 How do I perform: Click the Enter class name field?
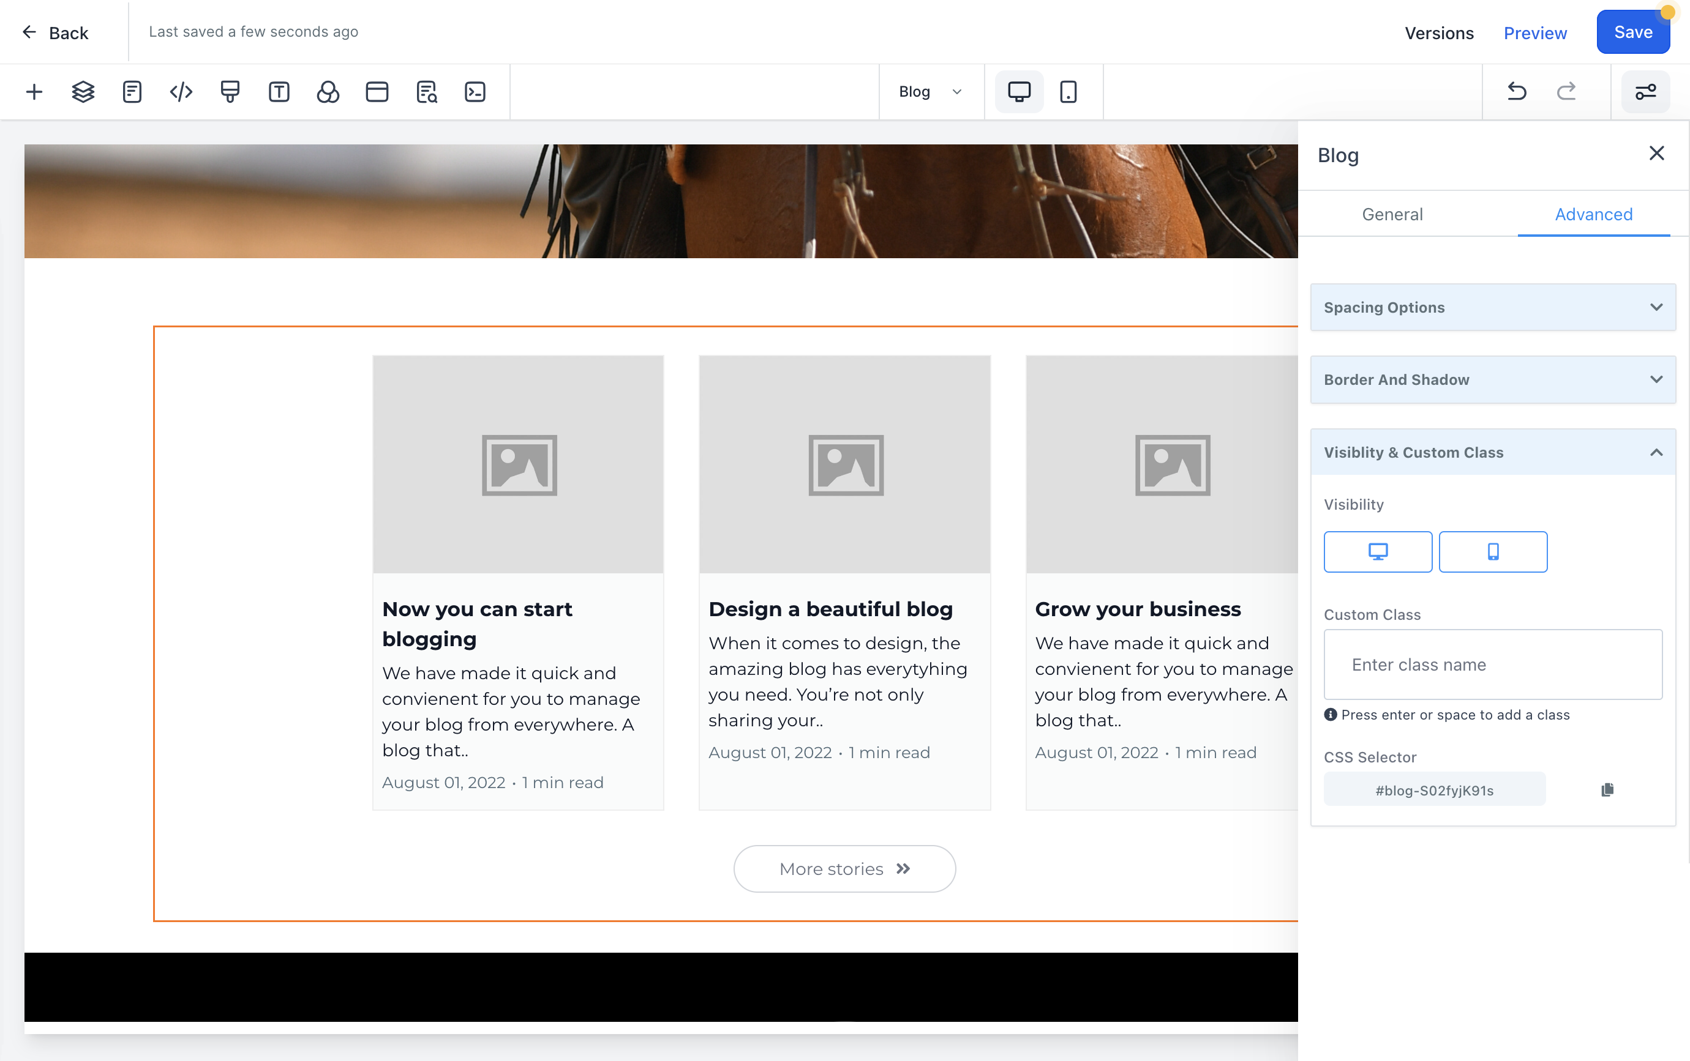point(1493,664)
